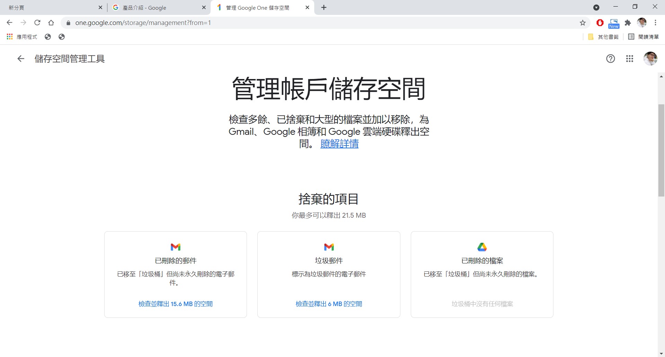Click 檢查並釋出 6 MB 的空間 link
The image size is (665, 357).
[x=329, y=304]
